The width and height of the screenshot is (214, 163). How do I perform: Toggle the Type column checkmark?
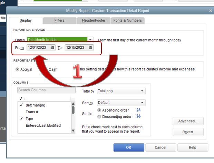(21, 118)
